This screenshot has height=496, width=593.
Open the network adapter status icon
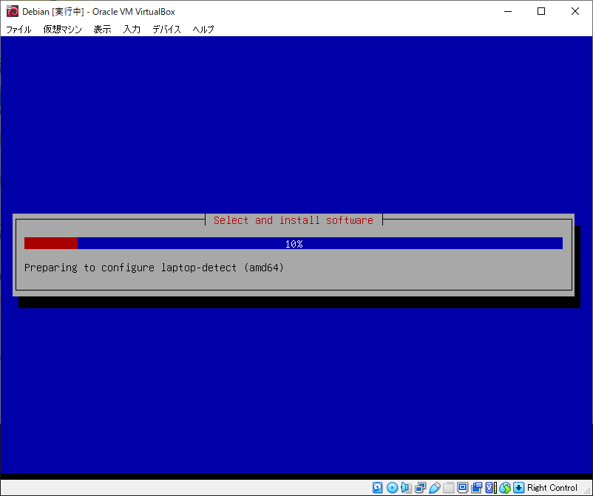[x=420, y=488]
